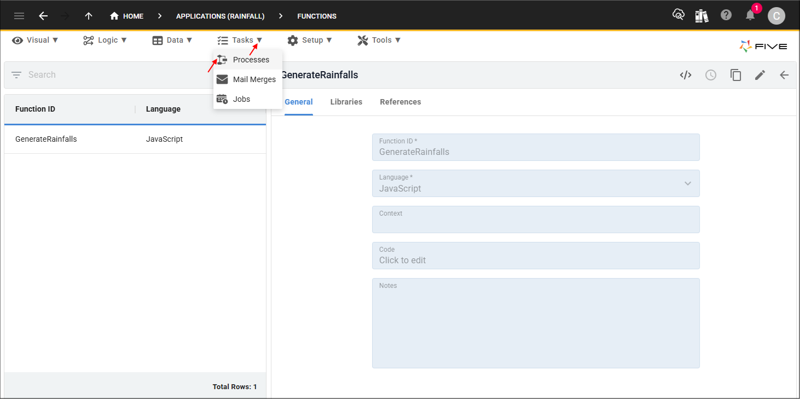Click the cloud deploy icon
Image resolution: width=800 pixels, height=399 pixels.
(678, 15)
